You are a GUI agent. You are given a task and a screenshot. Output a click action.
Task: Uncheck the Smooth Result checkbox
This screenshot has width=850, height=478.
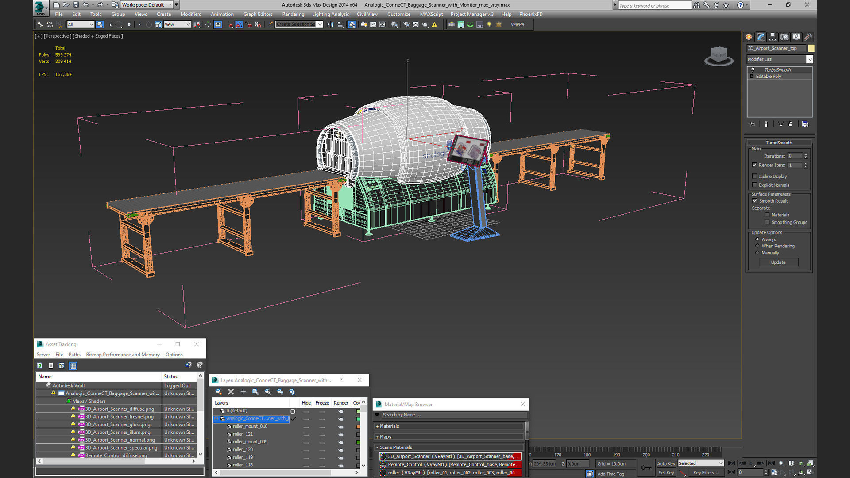[x=755, y=201]
